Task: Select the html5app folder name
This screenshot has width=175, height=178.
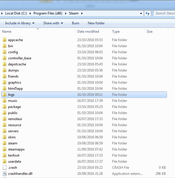Action: point(15,89)
